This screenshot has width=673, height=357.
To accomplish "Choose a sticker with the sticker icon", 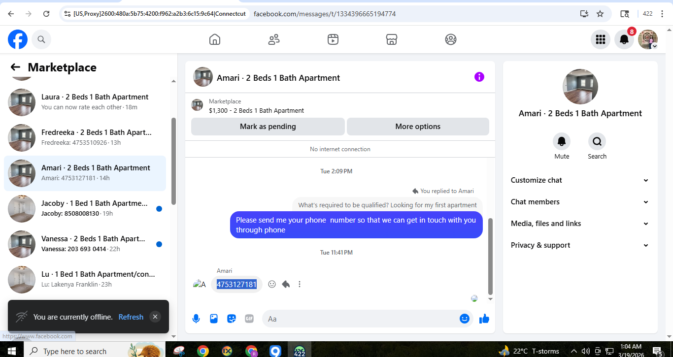I will point(232,319).
